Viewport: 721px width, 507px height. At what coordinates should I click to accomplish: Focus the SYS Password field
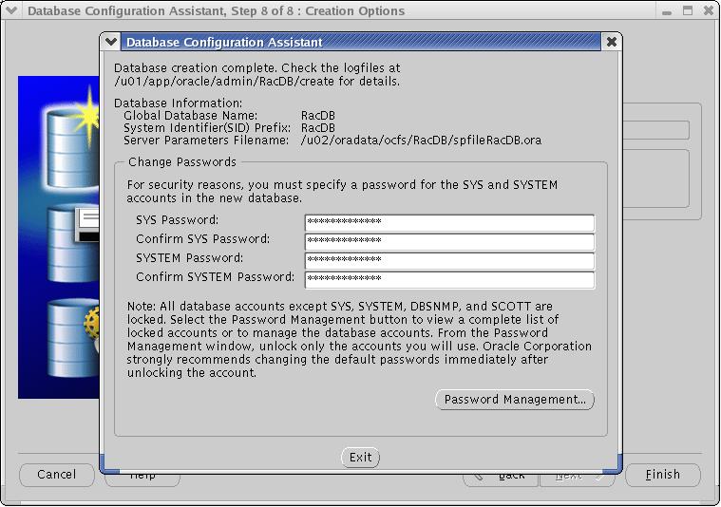[x=449, y=223]
